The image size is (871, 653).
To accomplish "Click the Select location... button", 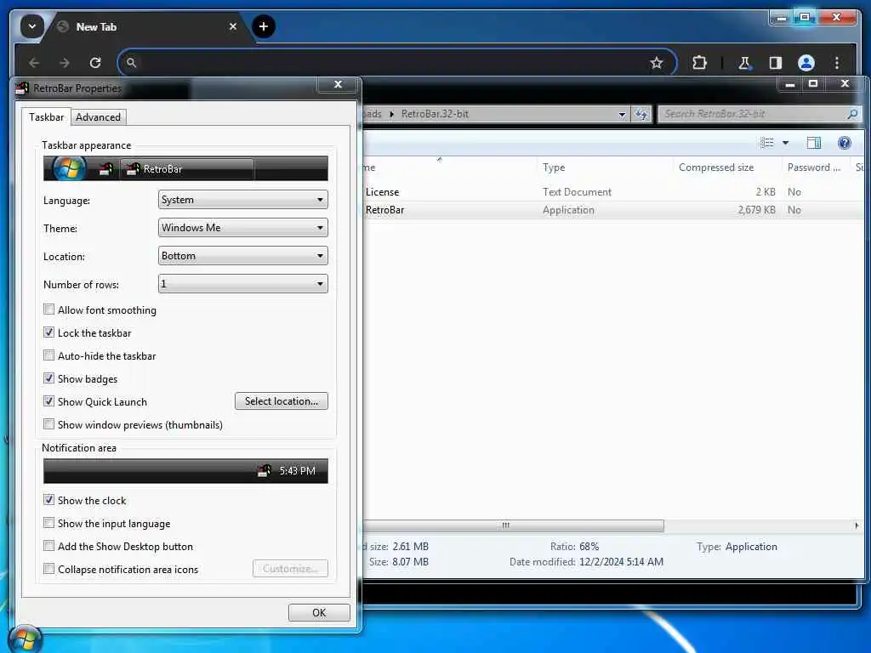I will [281, 401].
